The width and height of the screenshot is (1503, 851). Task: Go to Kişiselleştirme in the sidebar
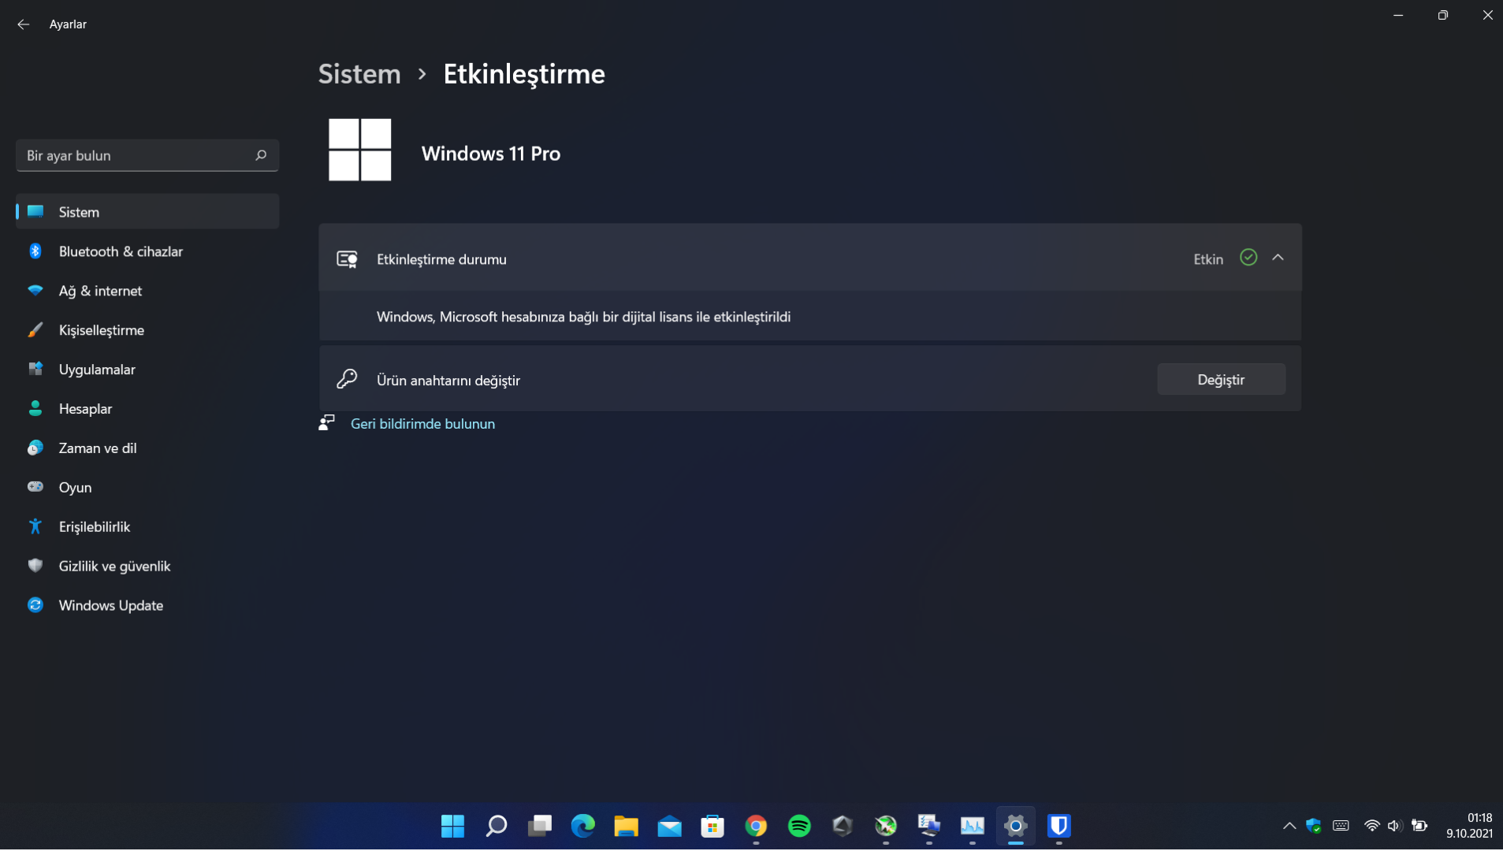147,330
